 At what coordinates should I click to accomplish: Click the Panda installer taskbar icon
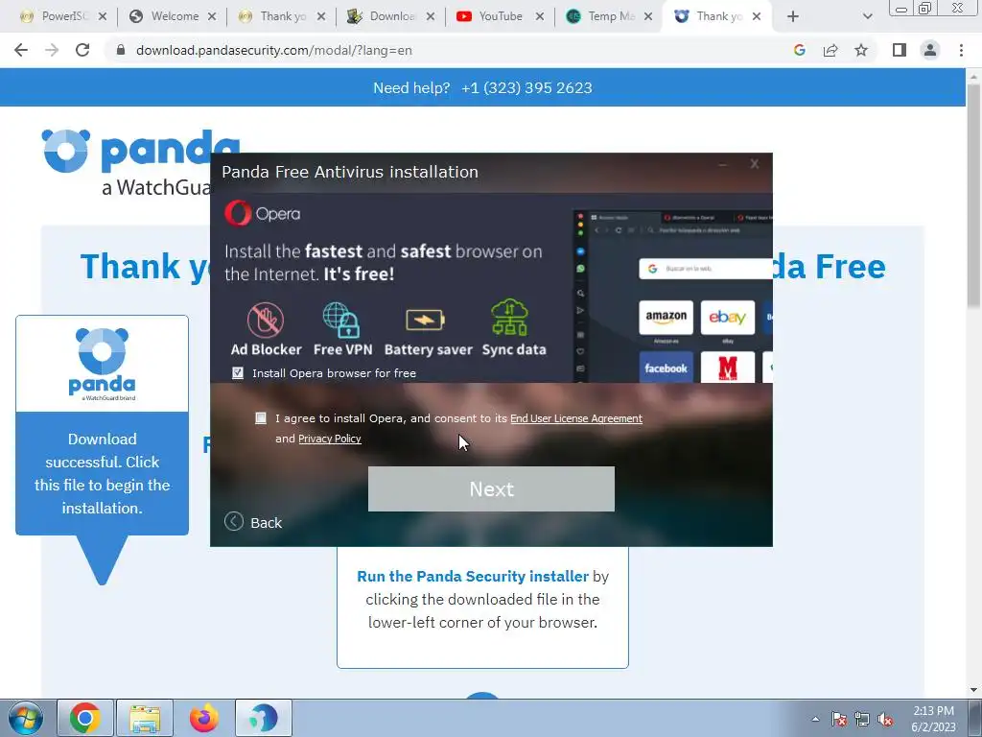[x=264, y=718]
